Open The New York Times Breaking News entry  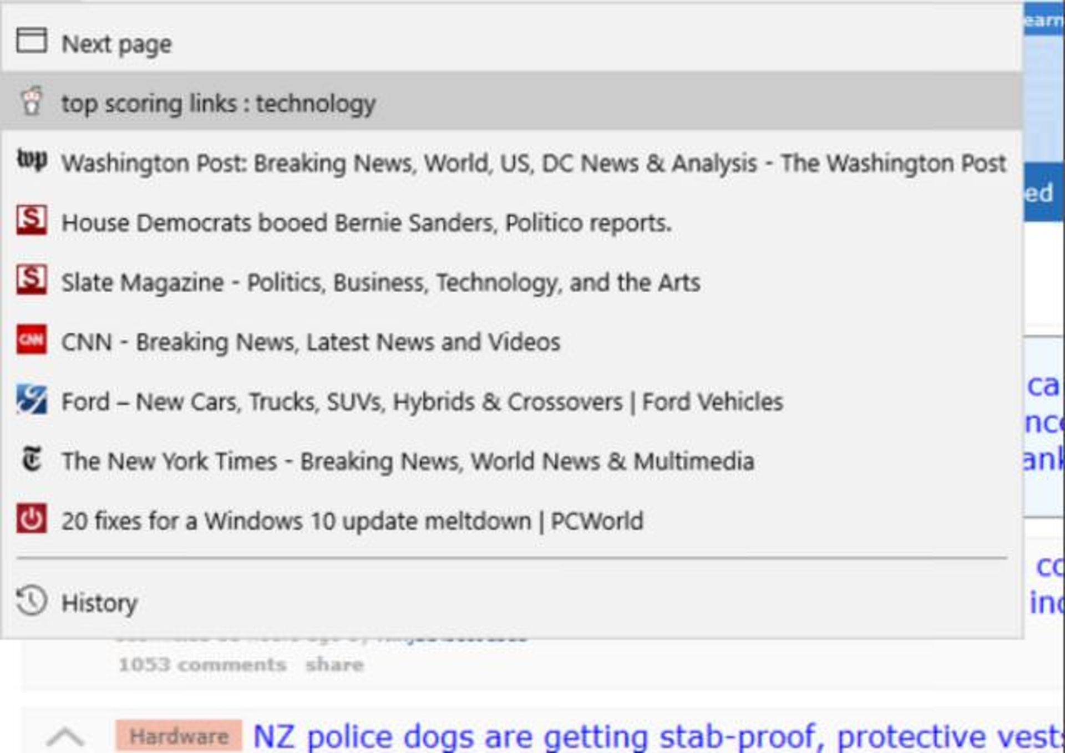click(x=511, y=460)
